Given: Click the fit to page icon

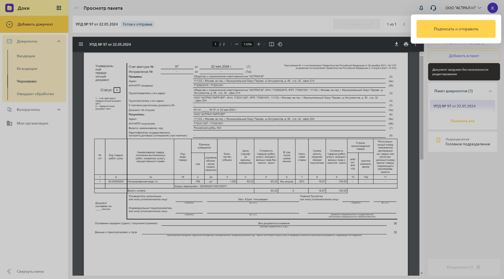Looking at the screenshot, I should 271,44.
